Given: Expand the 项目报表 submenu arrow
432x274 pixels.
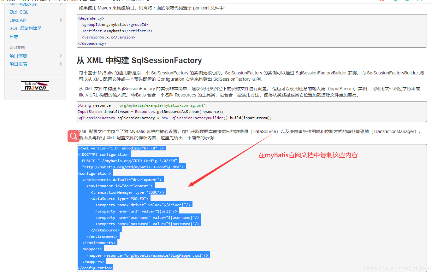Looking at the screenshot, I should pyautogui.click(x=61, y=64).
